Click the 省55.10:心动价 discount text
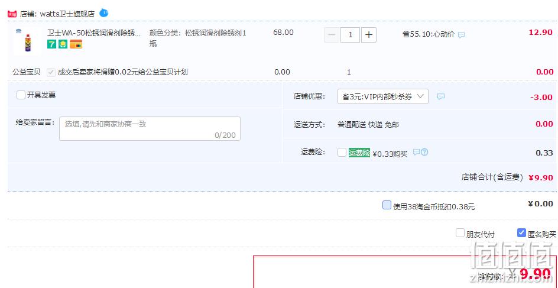The image size is (558, 288). tap(429, 34)
